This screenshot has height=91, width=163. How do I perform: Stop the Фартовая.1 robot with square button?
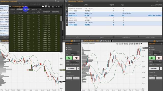[x=67, y=14]
